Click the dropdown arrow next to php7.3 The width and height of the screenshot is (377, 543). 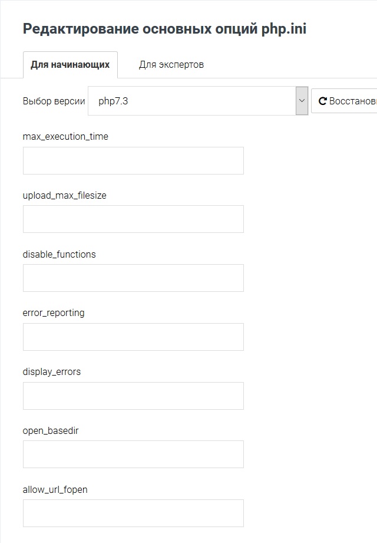click(x=302, y=100)
